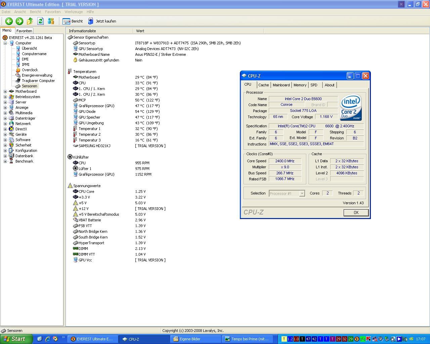
Task: Click the Up level arrow icon
Action: click(30, 21)
